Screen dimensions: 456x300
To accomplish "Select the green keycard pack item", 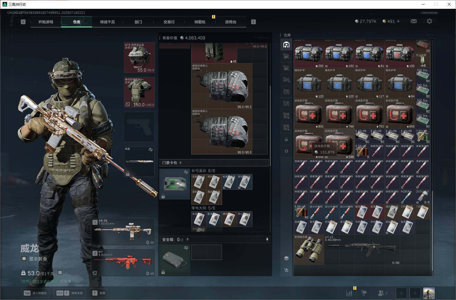I will point(174,184).
